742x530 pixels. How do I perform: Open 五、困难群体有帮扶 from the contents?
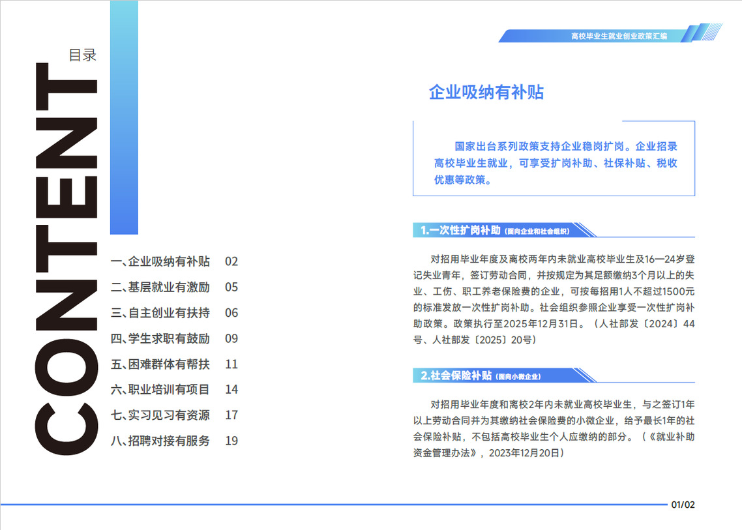pyautogui.click(x=160, y=364)
